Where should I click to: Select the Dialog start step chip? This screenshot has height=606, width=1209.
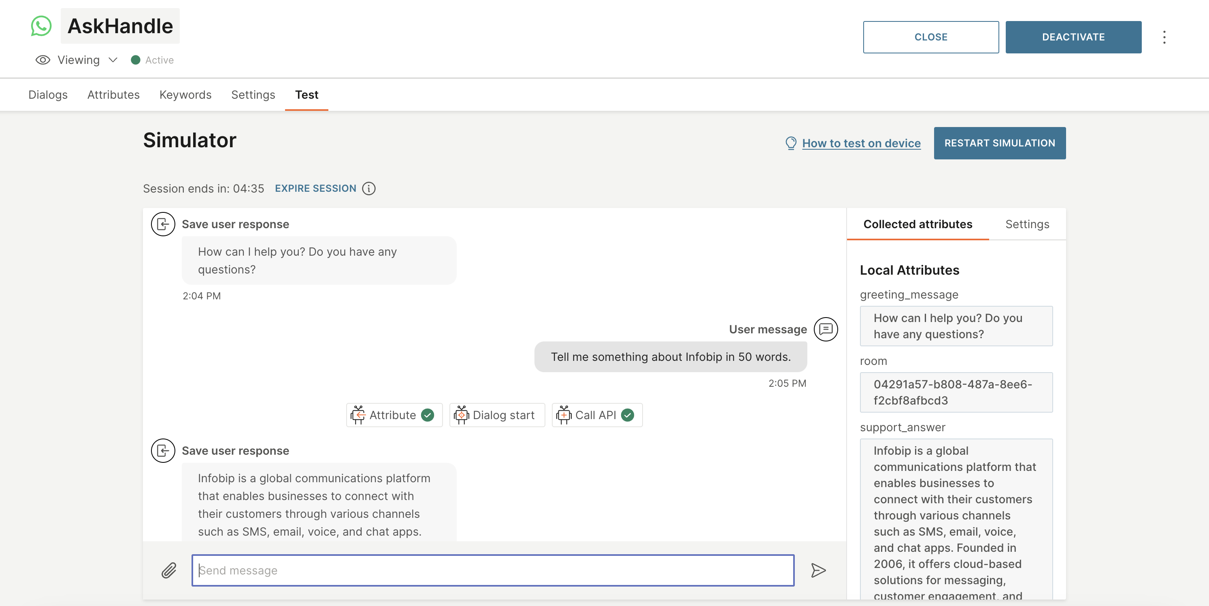pyautogui.click(x=496, y=415)
